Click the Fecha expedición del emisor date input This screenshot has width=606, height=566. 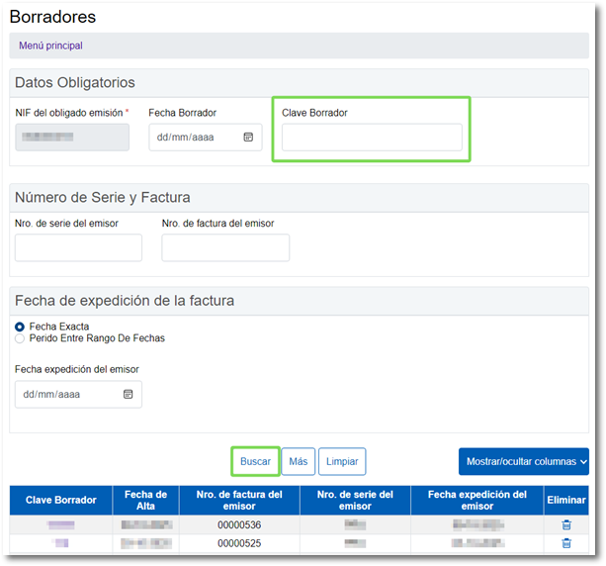pos(69,394)
